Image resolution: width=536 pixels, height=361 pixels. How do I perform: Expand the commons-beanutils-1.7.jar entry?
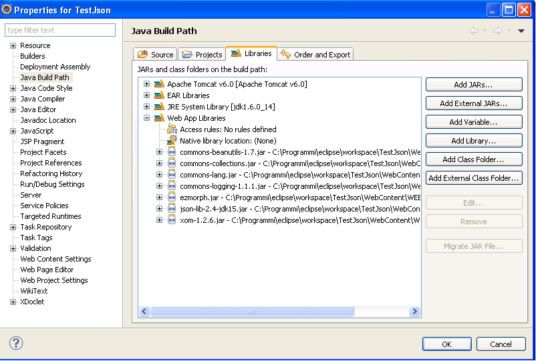159,152
